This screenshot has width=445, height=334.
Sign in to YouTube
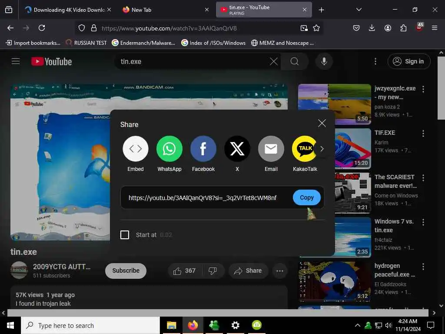pyautogui.click(x=408, y=61)
